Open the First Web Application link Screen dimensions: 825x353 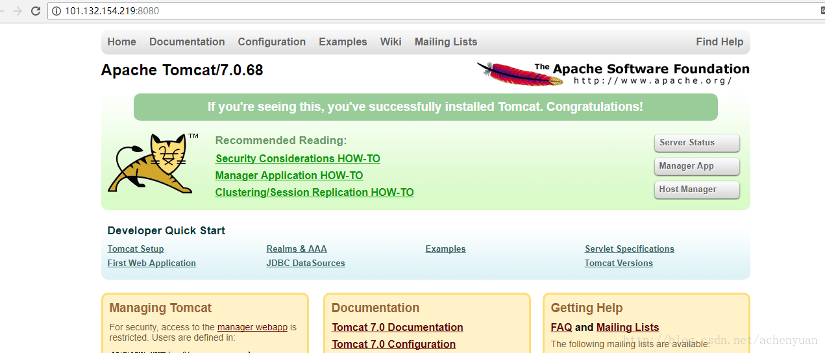click(152, 263)
